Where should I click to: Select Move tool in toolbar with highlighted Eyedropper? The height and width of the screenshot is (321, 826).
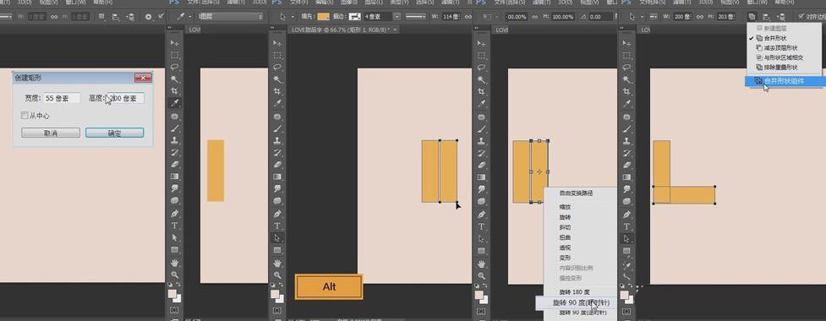coord(175,42)
